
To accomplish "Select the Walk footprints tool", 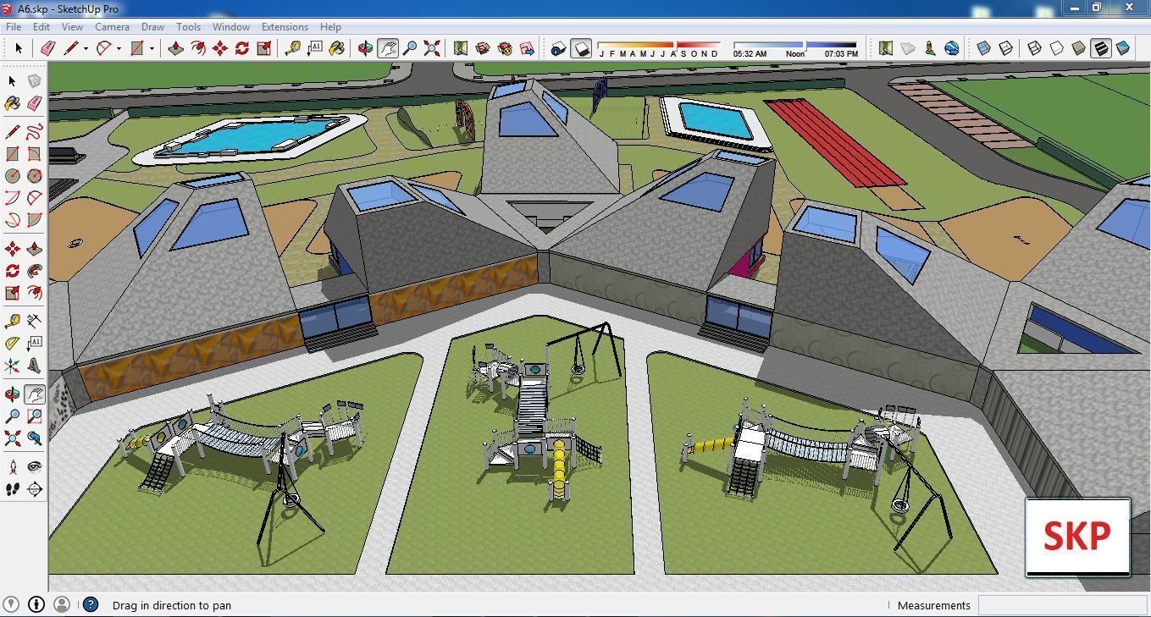I will click(13, 488).
